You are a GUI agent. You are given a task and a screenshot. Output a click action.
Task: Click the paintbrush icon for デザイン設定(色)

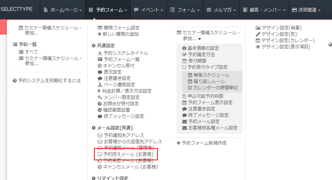pyautogui.click(x=258, y=34)
